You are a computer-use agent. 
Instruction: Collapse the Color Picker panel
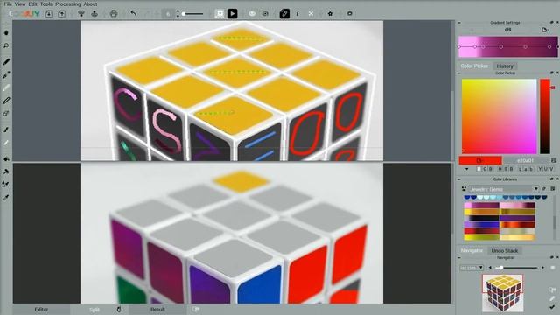[458, 73]
